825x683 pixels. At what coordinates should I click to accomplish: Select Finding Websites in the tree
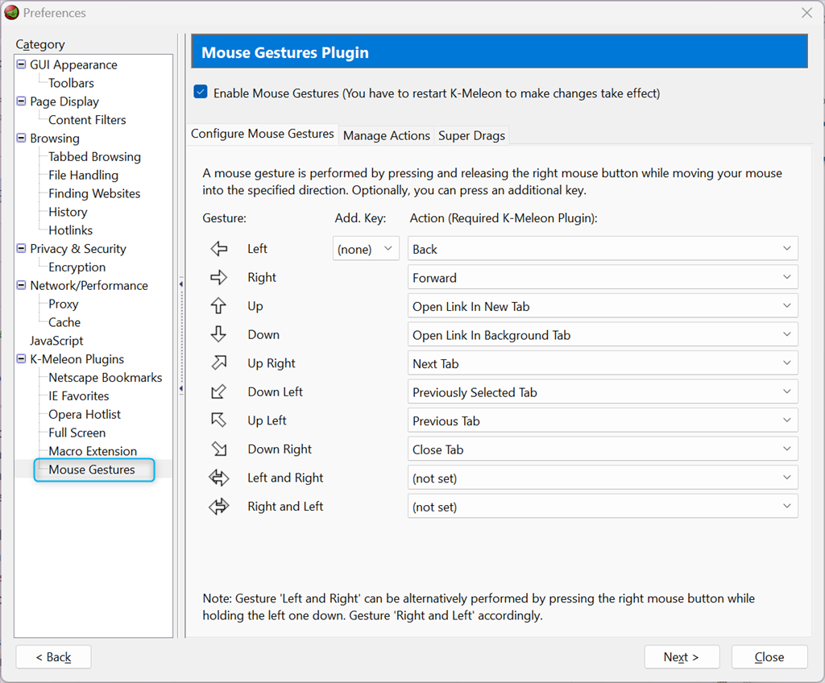pos(94,193)
